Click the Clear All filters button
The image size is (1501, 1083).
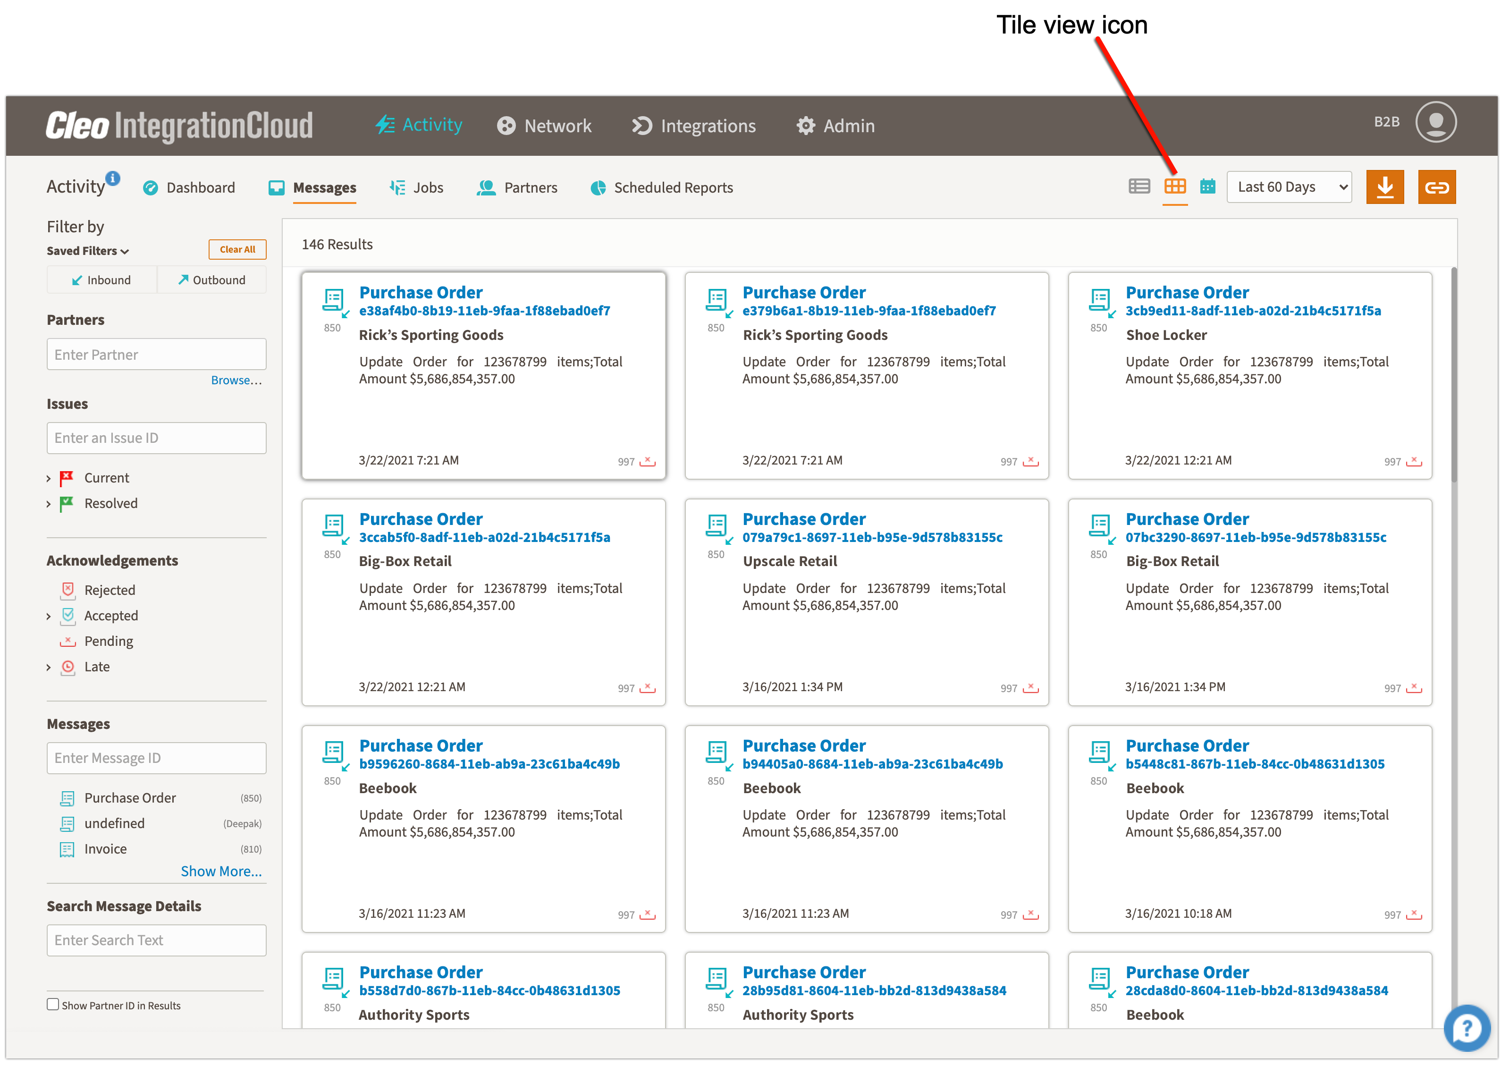237,250
